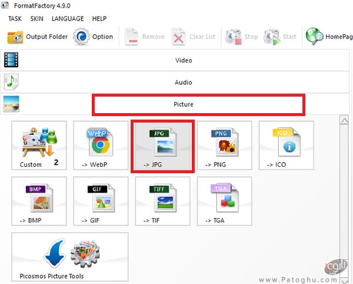Click the Output Folder label

(x=47, y=37)
